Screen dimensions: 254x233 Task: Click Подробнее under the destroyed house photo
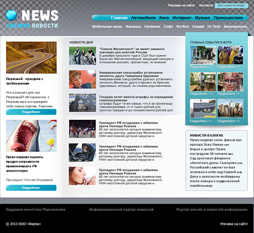pos(201,67)
